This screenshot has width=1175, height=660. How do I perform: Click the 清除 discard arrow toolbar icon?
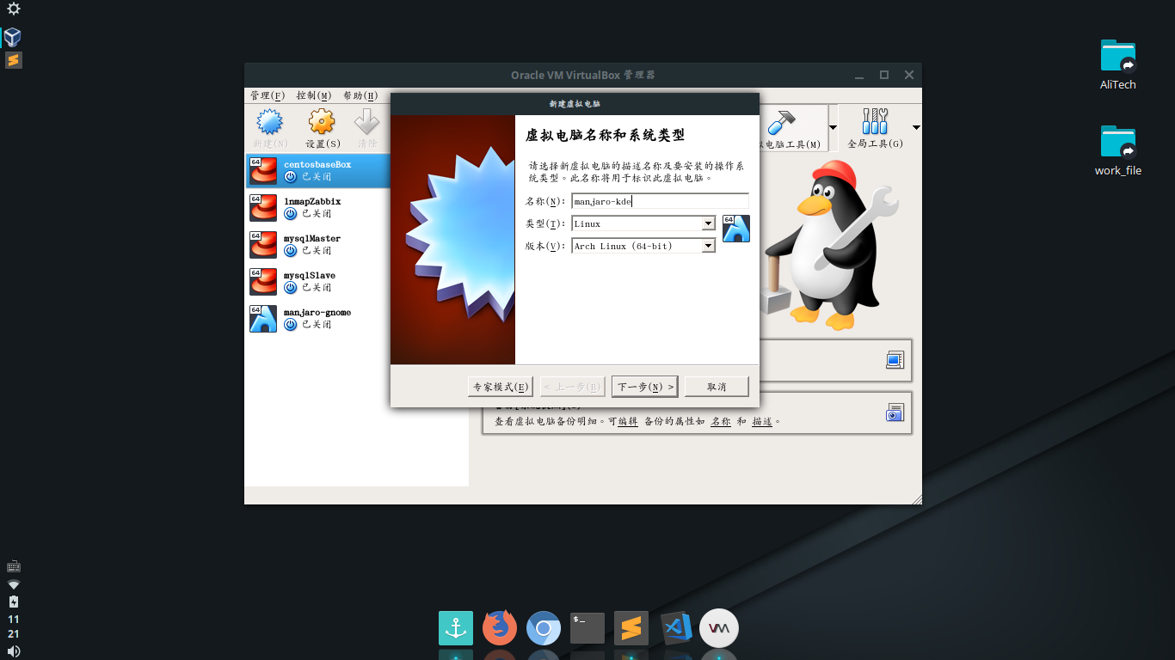pyautogui.click(x=367, y=122)
